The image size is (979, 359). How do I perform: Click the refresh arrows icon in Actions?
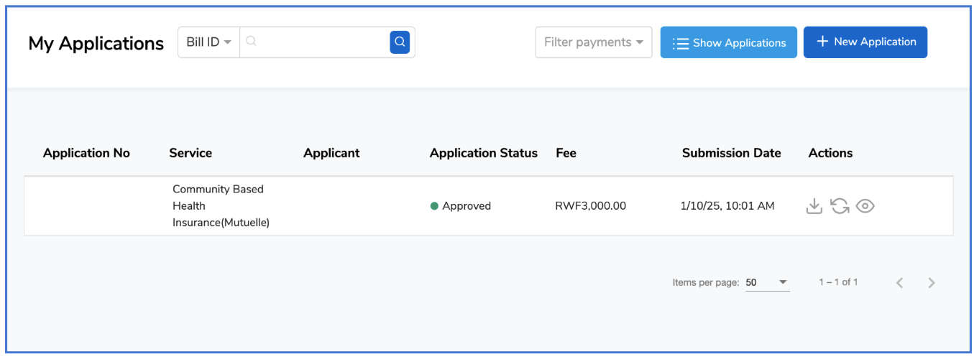click(840, 206)
